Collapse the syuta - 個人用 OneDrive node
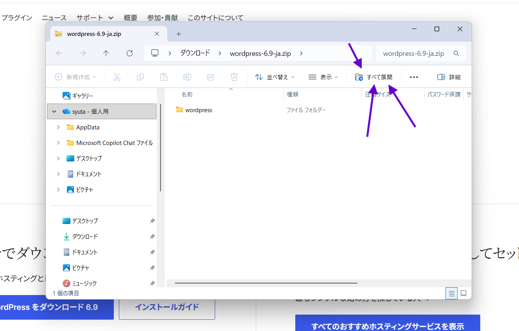 pyautogui.click(x=54, y=112)
